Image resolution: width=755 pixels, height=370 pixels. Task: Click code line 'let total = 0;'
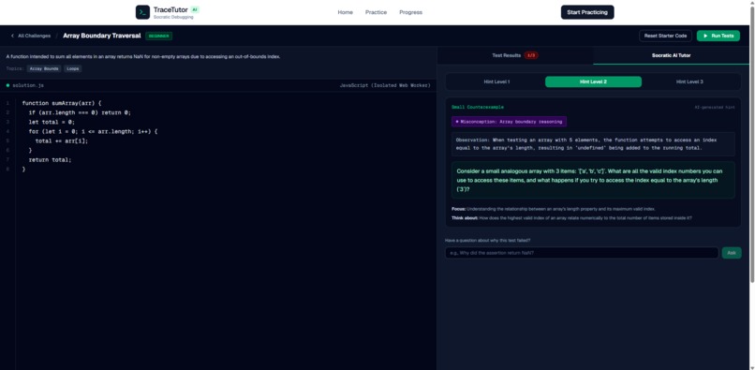pos(52,122)
